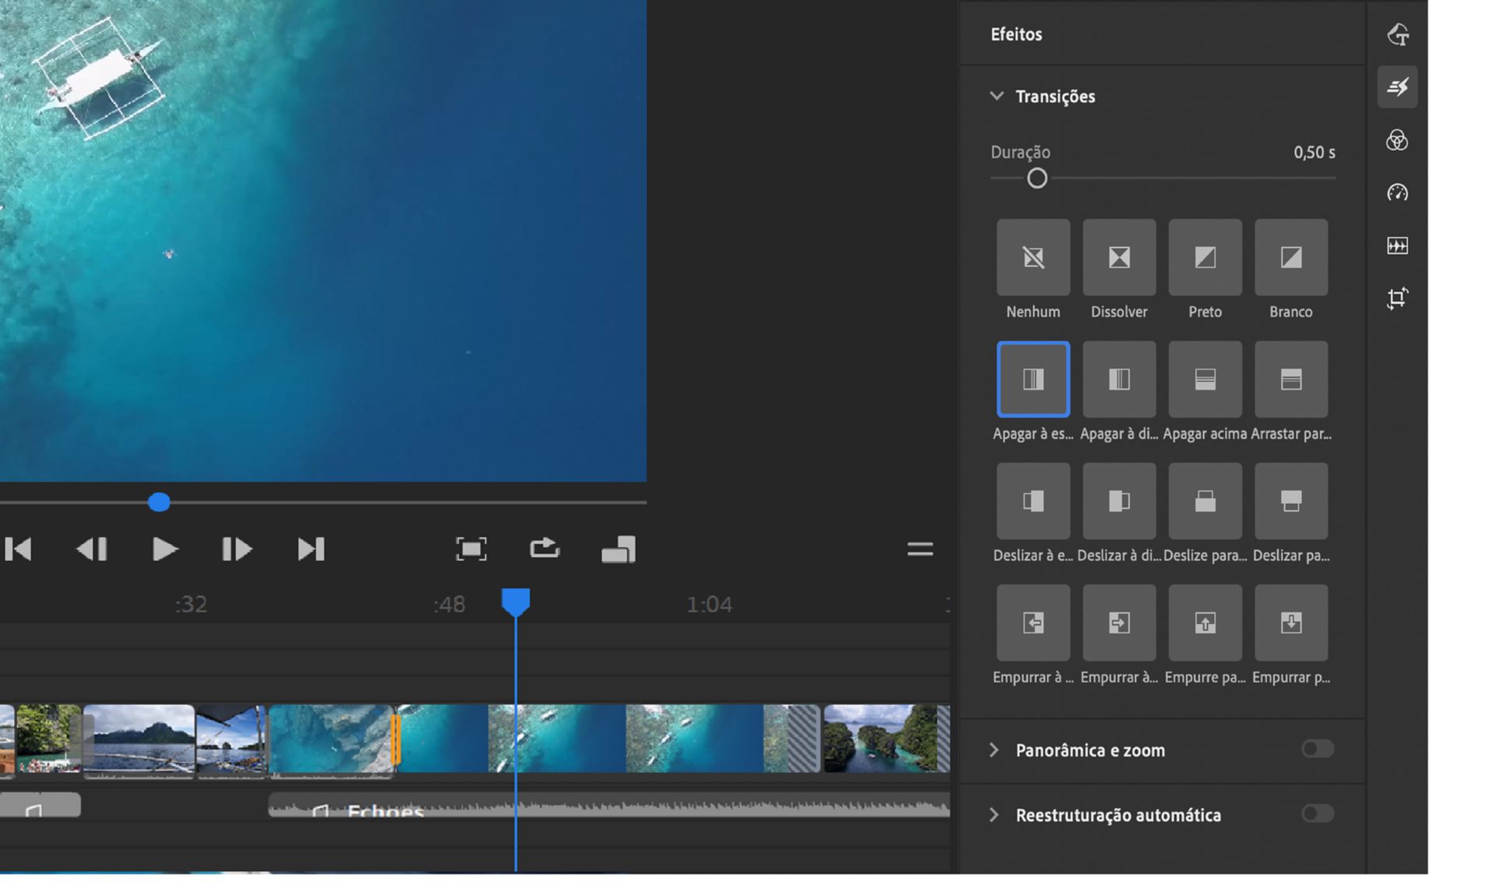Image resolution: width=1497 pixels, height=882 pixels.
Task: Open the timeline options menu icon
Action: [x=920, y=549]
